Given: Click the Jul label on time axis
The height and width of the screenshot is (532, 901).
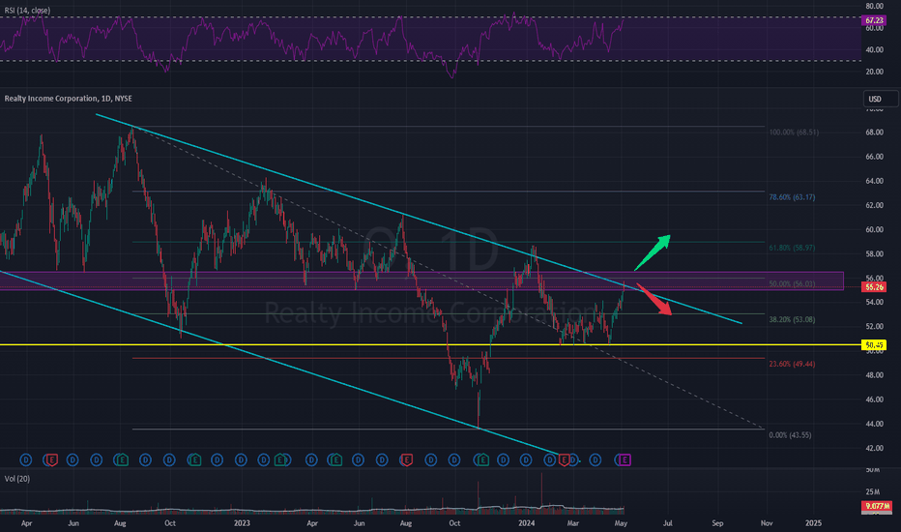Looking at the screenshot, I should 668,523.
